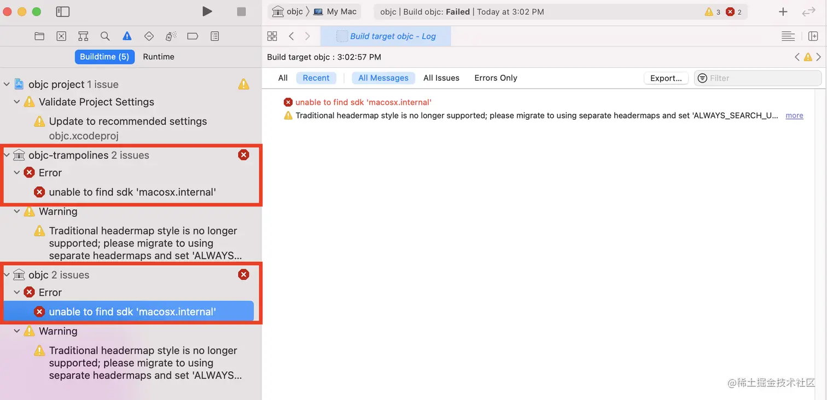Open the Project navigator folder icon
The width and height of the screenshot is (827, 400).
[x=39, y=36]
